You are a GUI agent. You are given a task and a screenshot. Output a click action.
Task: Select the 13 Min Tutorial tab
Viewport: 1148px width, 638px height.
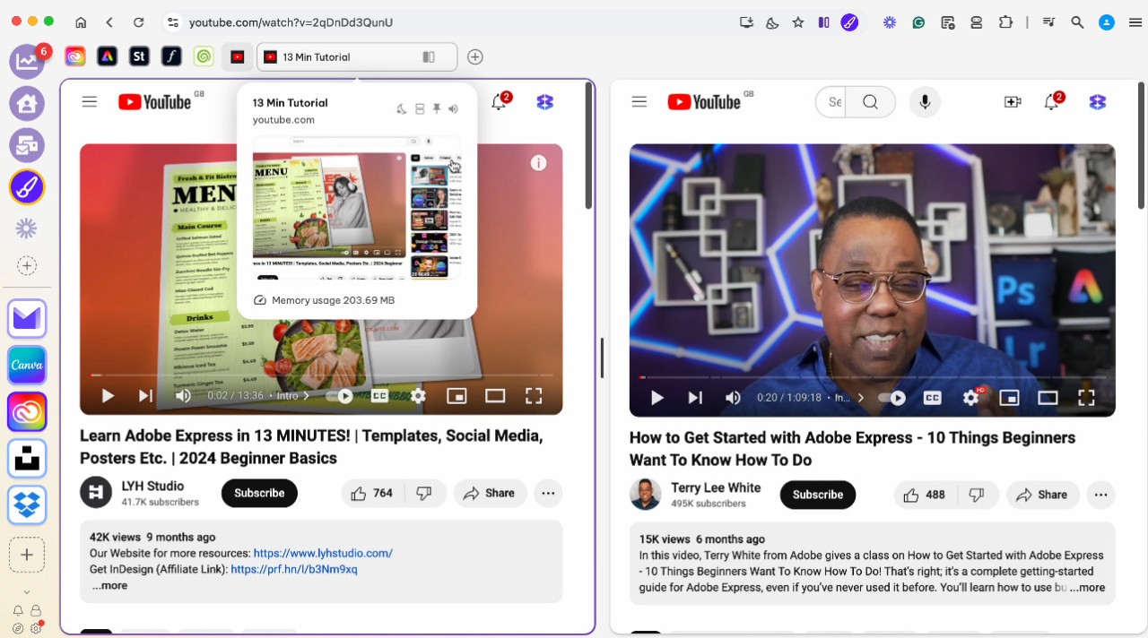coord(341,57)
